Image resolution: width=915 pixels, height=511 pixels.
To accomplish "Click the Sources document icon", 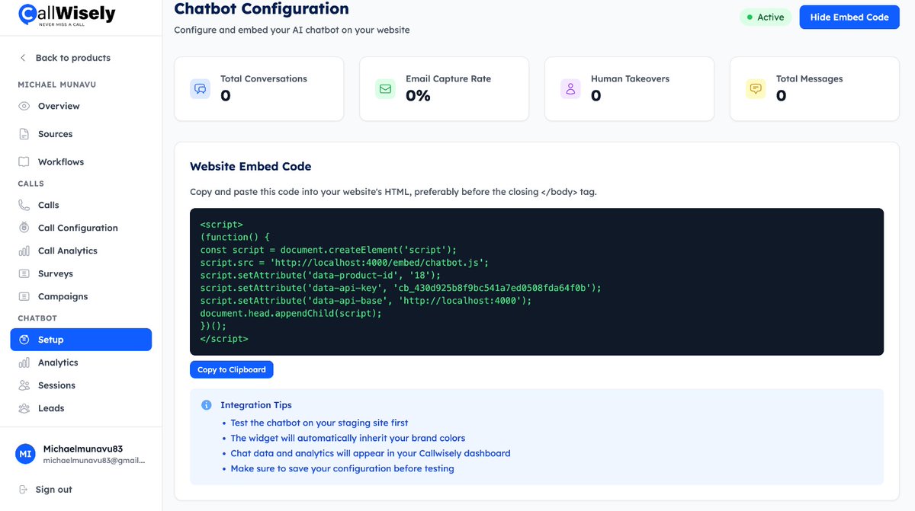I will tap(24, 134).
